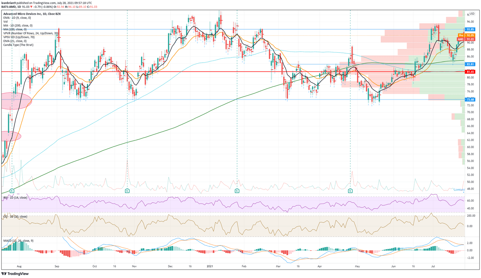Select the MA (100, close, 0) legend
The width and height of the screenshot is (481, 278).
[15, 29]
